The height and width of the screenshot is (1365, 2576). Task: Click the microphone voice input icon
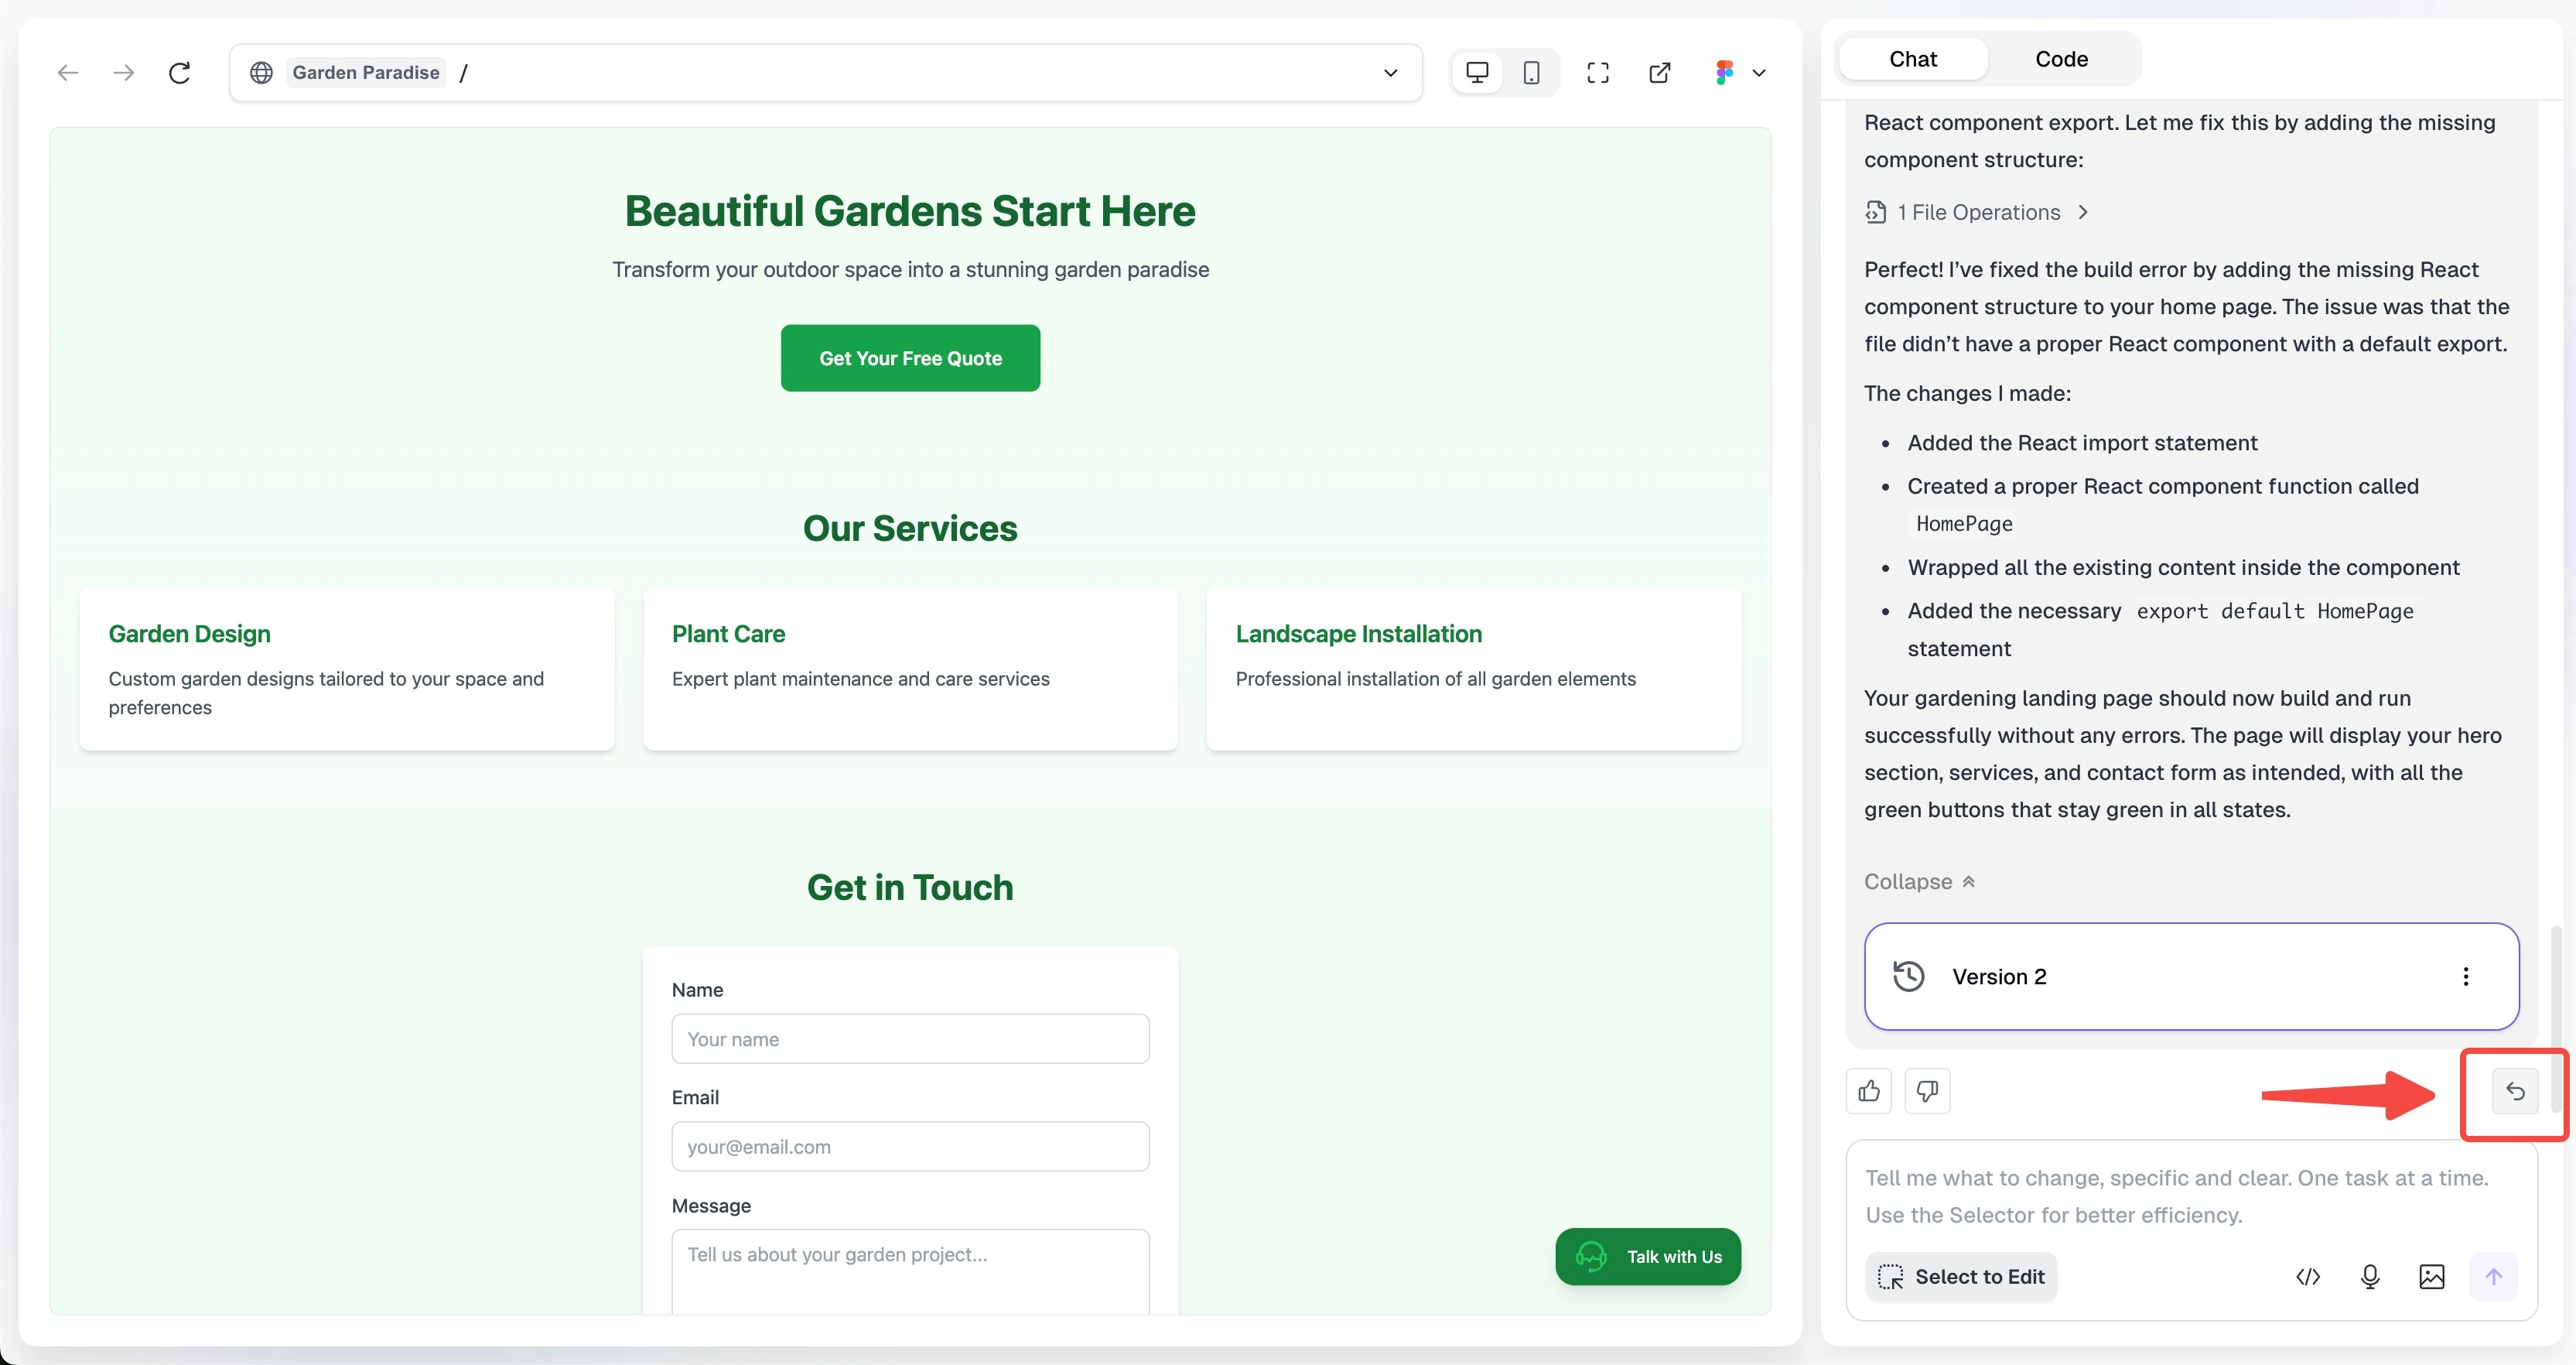coord(2370,1276)
